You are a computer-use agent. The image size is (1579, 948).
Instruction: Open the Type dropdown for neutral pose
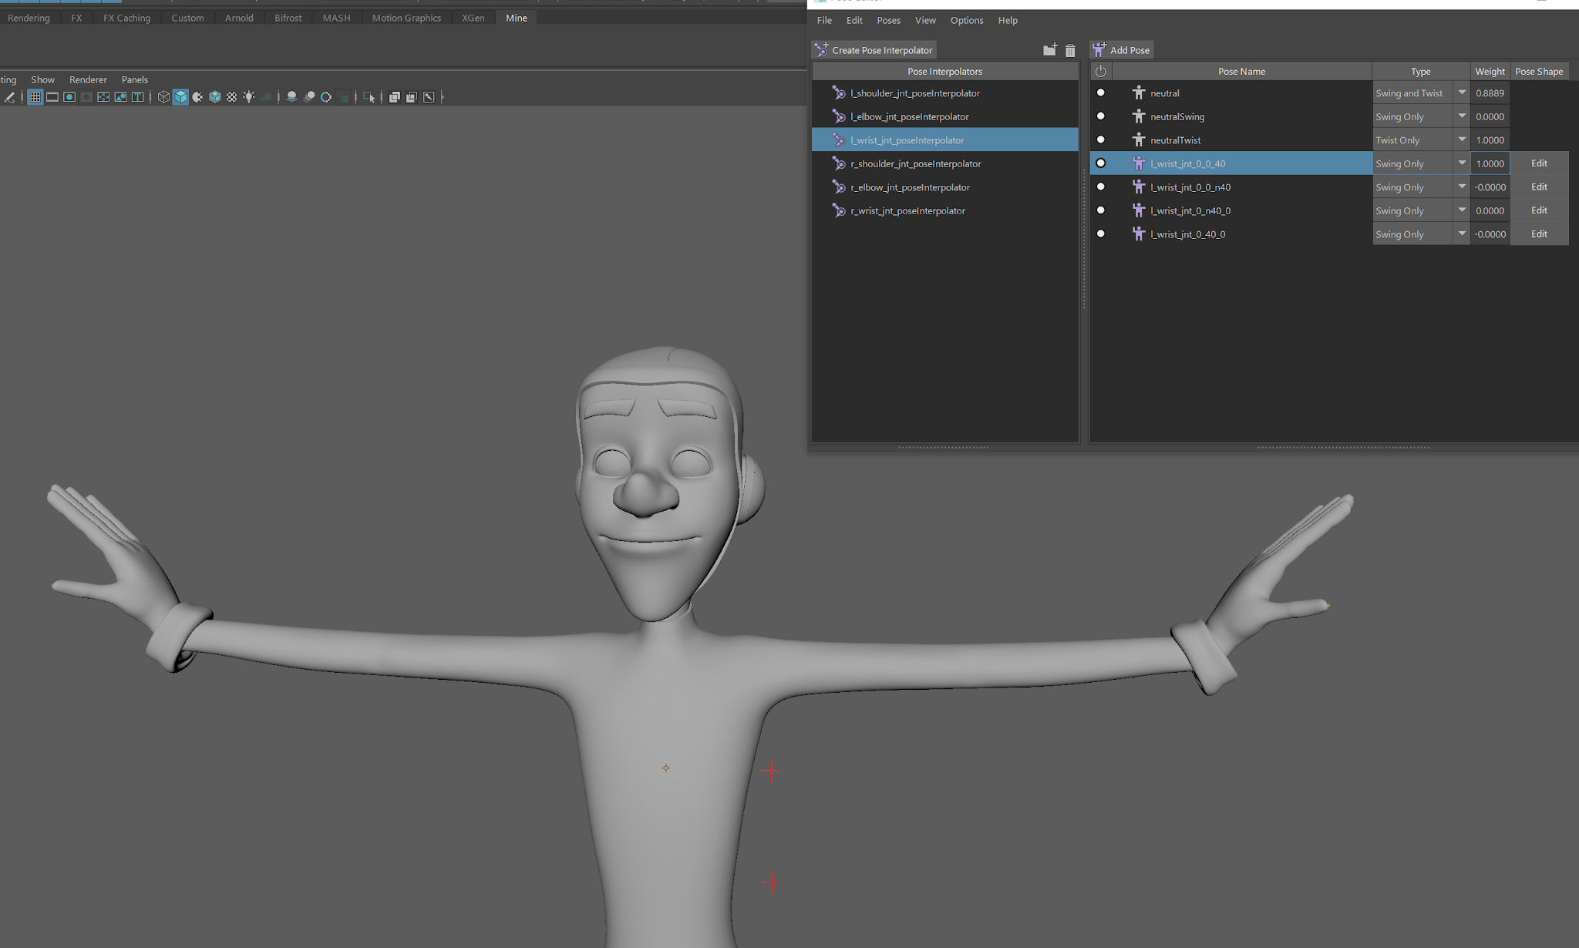[1461, 93]
